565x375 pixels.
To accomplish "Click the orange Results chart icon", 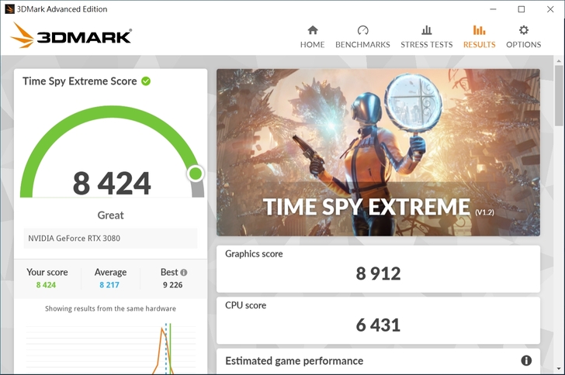I will [480, 30].
